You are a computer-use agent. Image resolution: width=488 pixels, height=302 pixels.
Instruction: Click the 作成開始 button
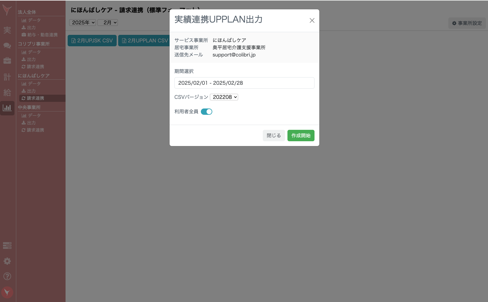(x=301, y=136)
